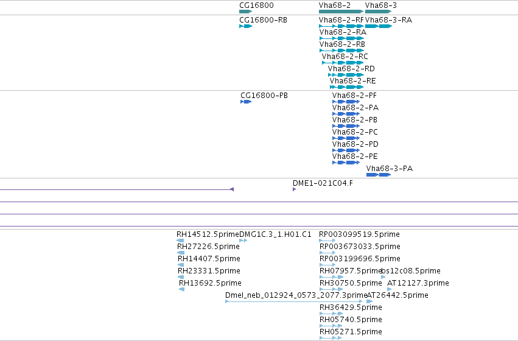The height and width of the screenshot is (341, 518).
Task: Select EST RH07957.5prime
Action: tap(351, 272)
